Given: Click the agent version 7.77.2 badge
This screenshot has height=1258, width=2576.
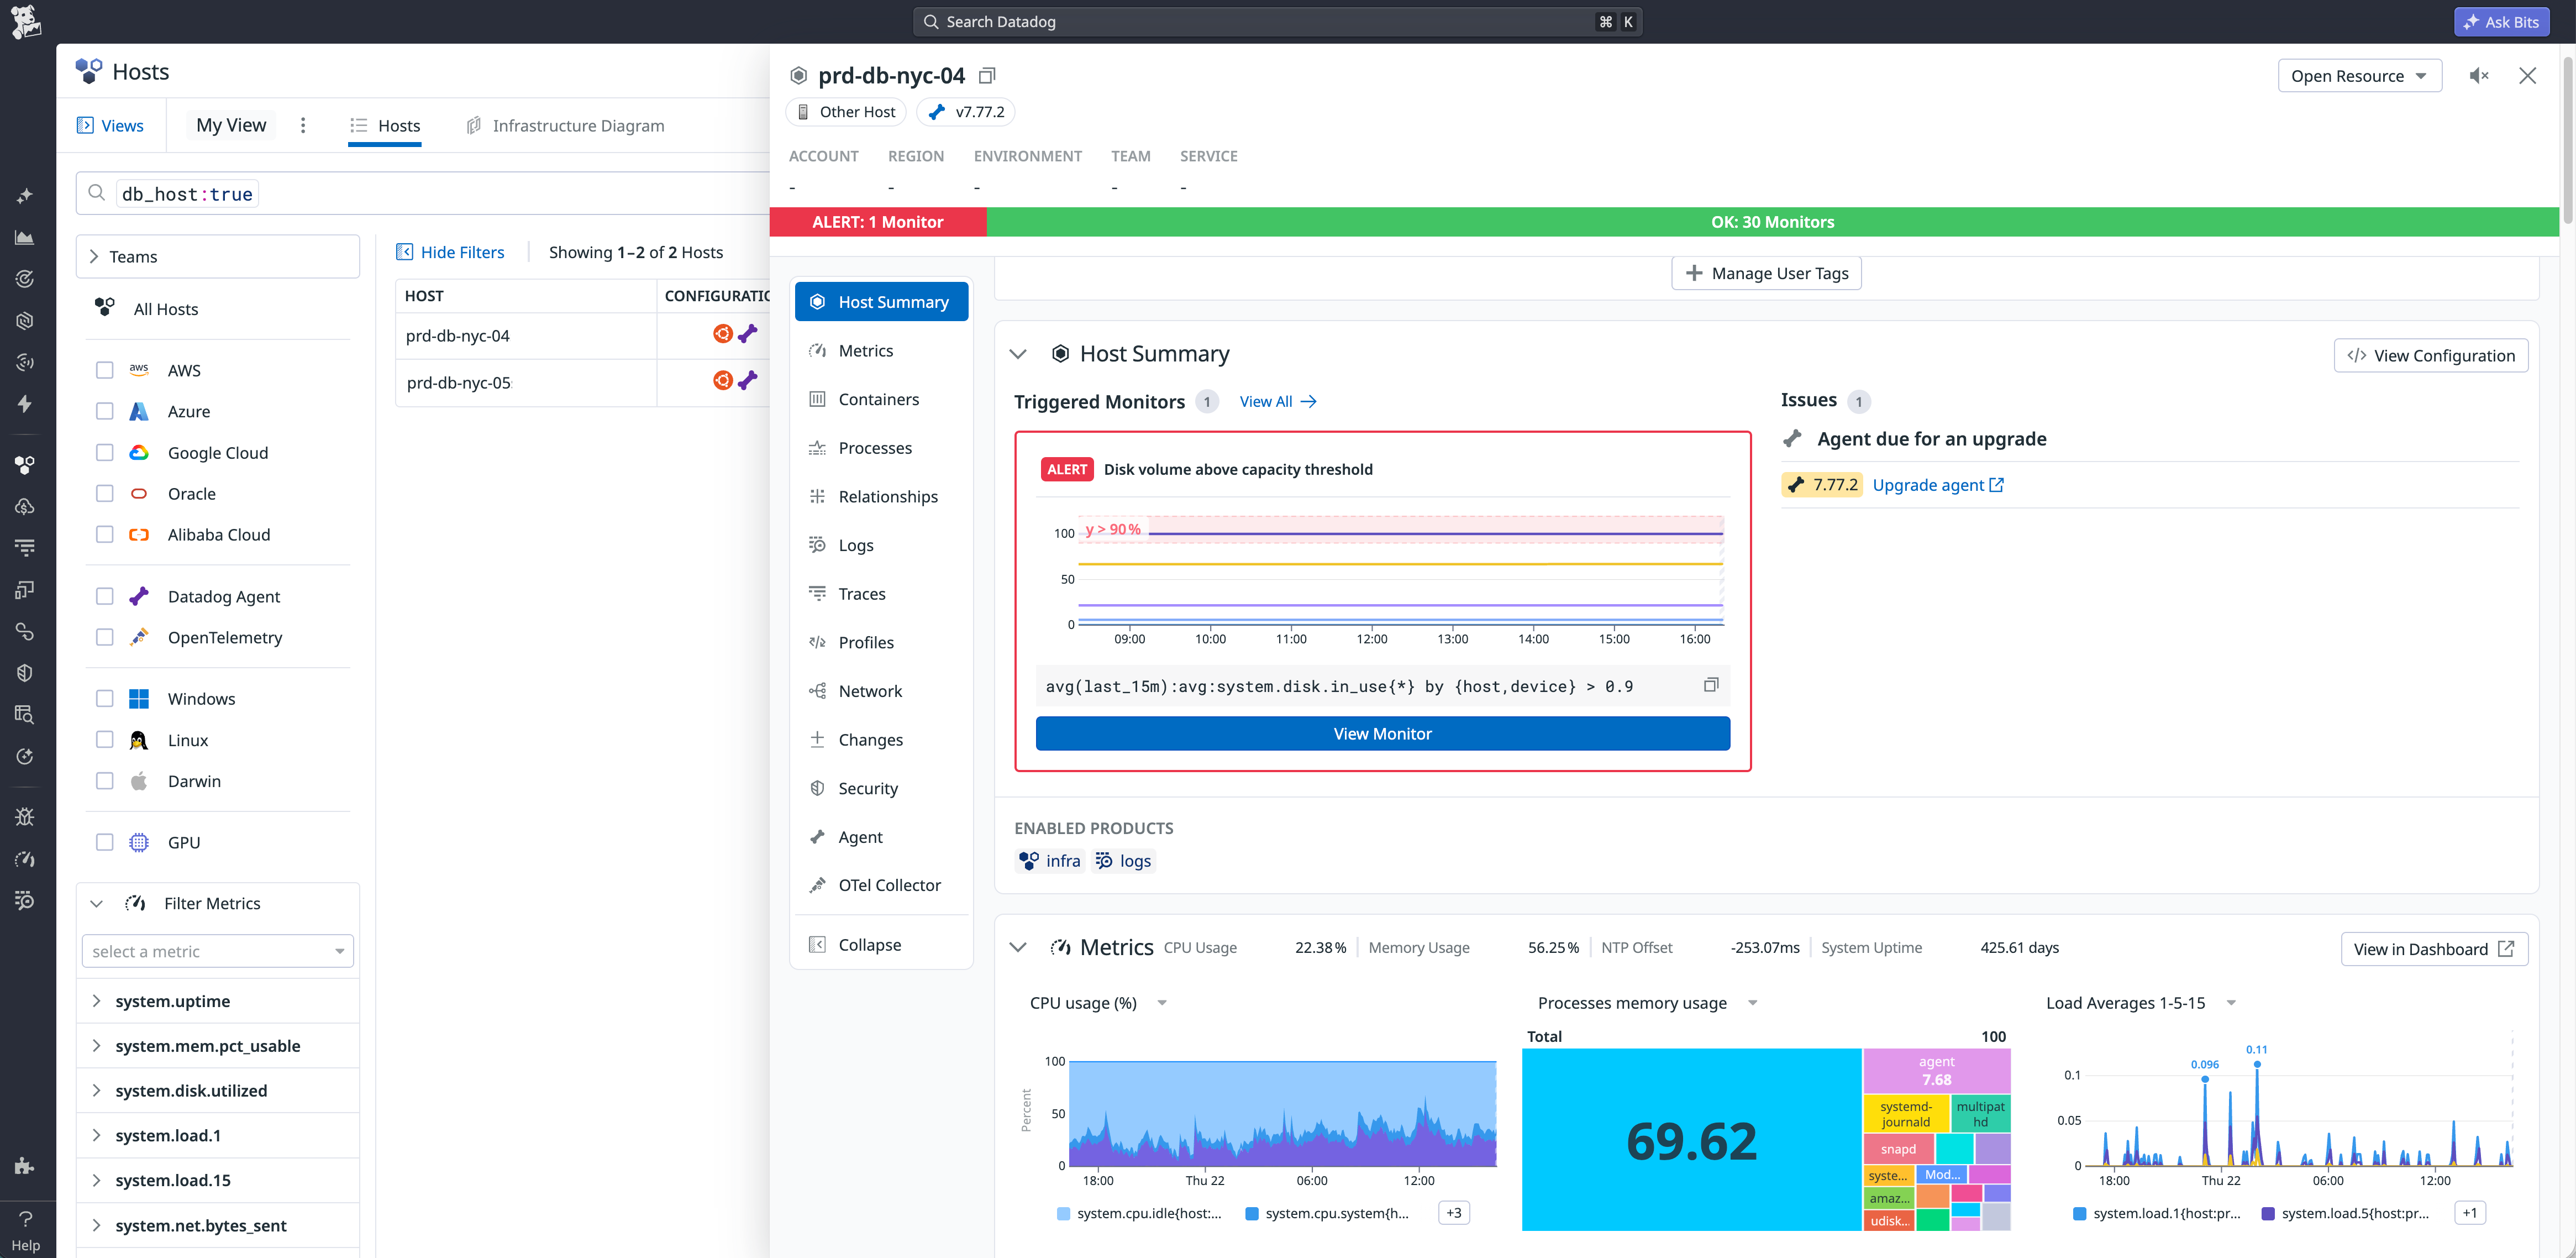Looking at the screenshot, I should pos(1821,485).
